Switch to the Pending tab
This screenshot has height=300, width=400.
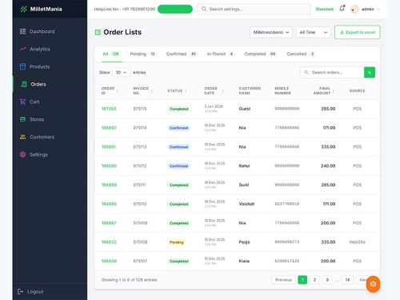tap(142, 54)
